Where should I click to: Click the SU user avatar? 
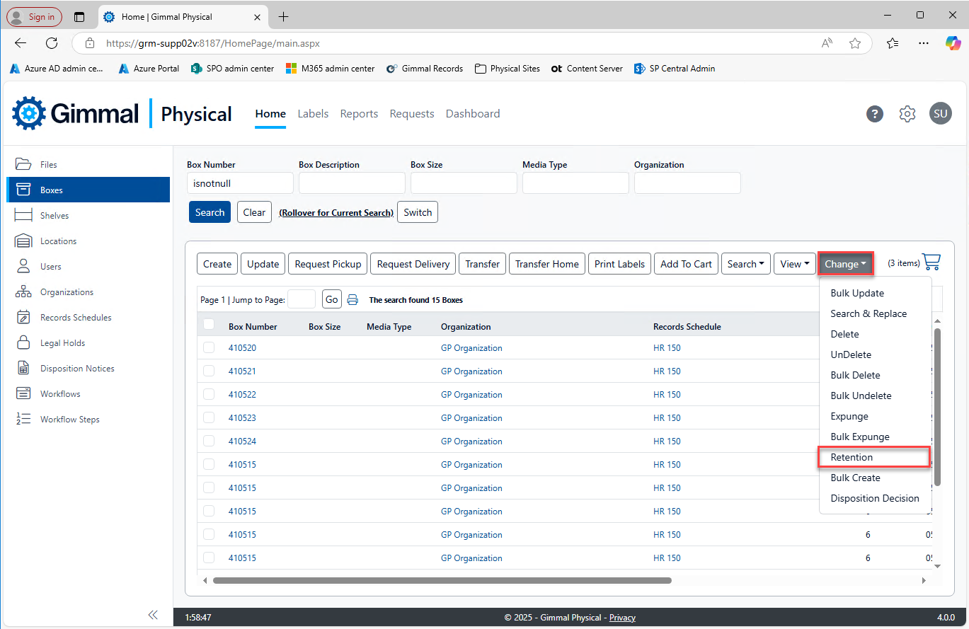click(940, 114)
